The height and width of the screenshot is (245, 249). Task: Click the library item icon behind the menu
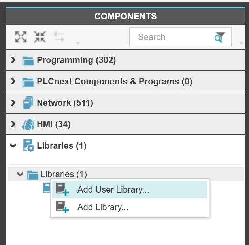pyautogui.click(x=47, y=188)
